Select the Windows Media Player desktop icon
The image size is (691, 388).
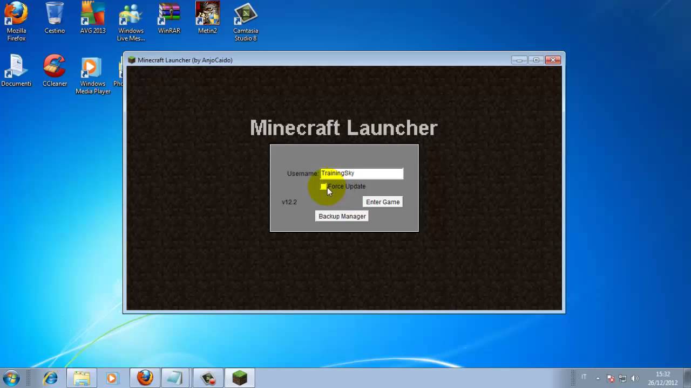93,74
